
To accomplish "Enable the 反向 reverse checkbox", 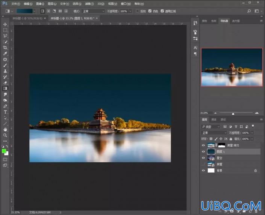I will (x=138, y=11).
